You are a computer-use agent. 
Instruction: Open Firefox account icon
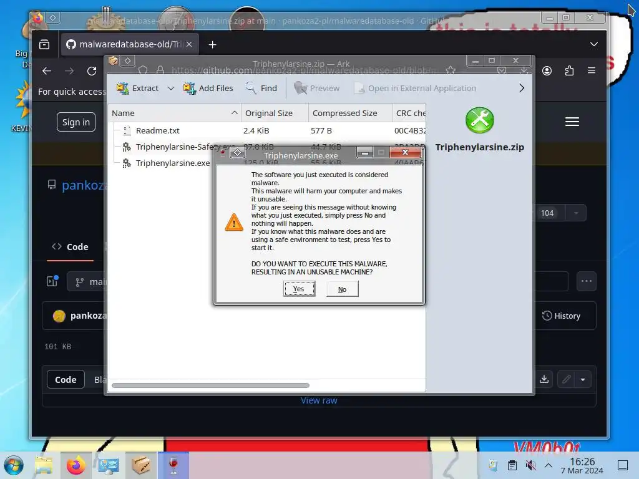point(547,70)
